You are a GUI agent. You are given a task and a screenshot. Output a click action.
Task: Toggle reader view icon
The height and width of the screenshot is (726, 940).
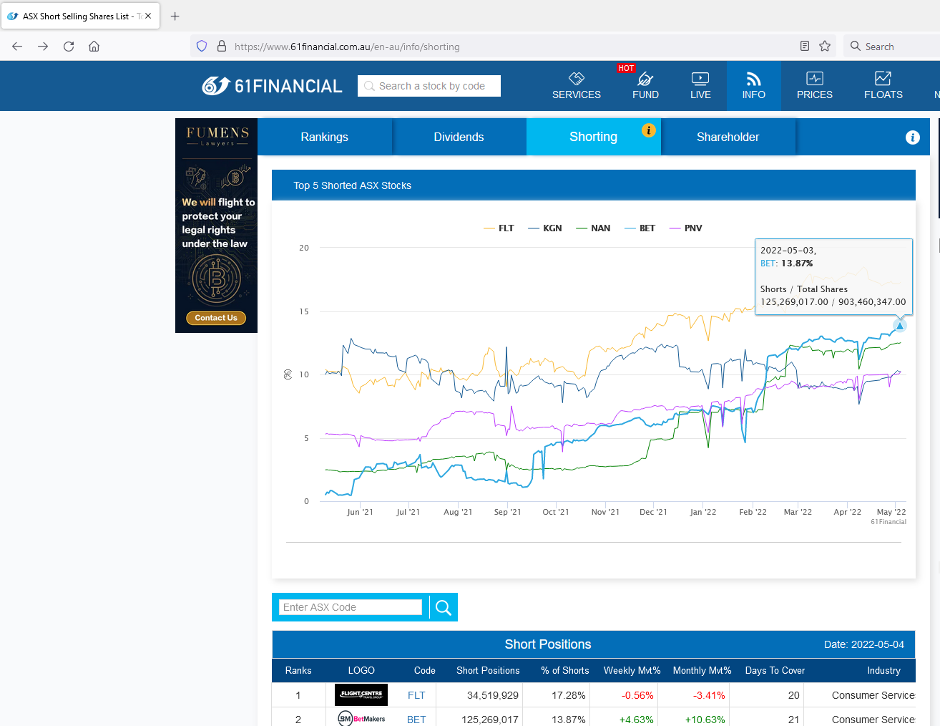point(805,47)
